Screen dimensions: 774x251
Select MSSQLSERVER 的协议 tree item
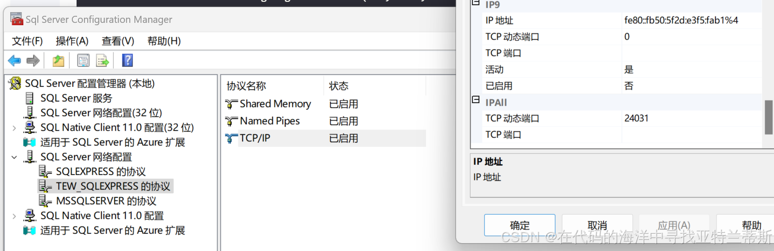pos(106,201)
